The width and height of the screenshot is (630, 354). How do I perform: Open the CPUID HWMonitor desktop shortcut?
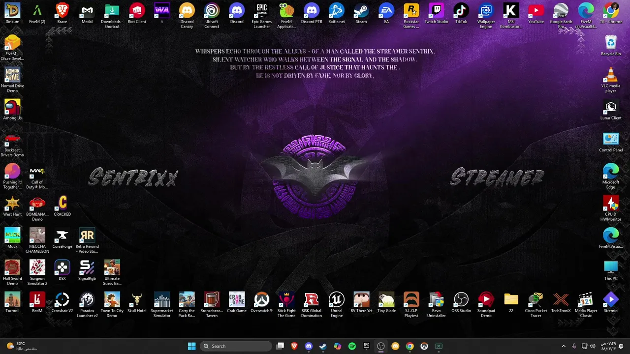click(611, 208)
